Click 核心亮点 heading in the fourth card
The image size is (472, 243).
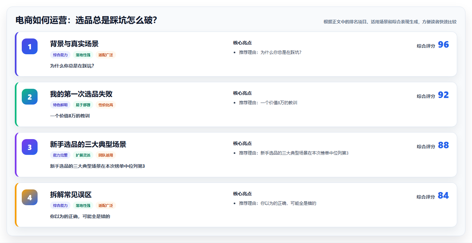[242, 194]
